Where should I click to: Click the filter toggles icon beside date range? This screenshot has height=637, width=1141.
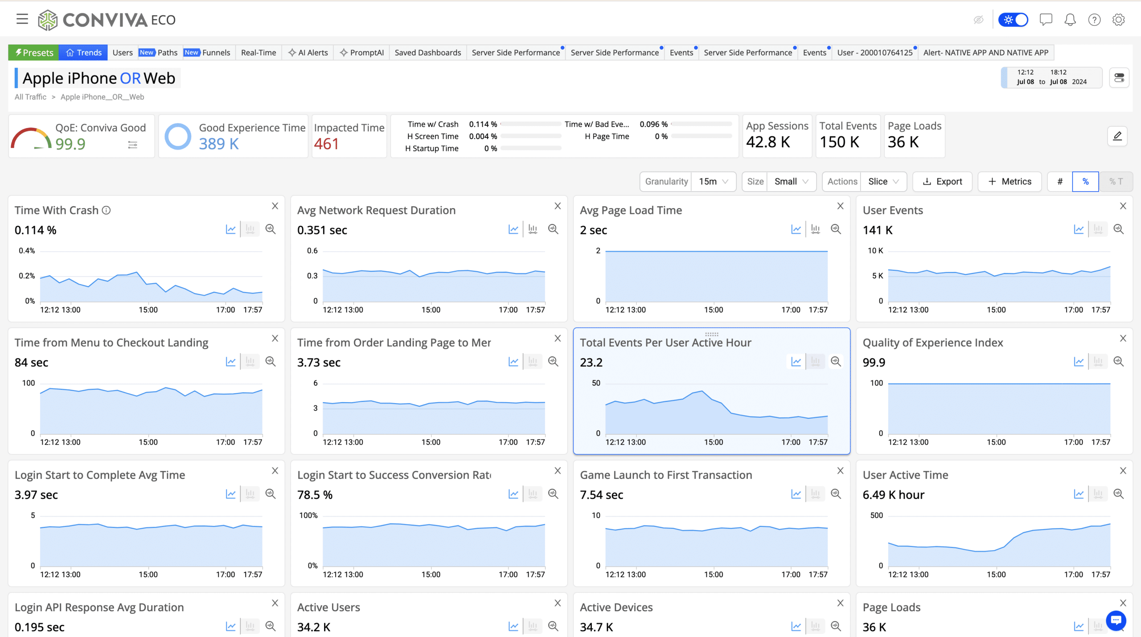click(x=1119, y=78)
